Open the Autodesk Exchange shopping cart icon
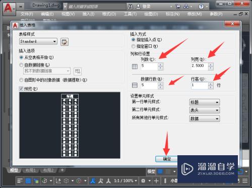 pyautogui.click(x=178, y=7)
